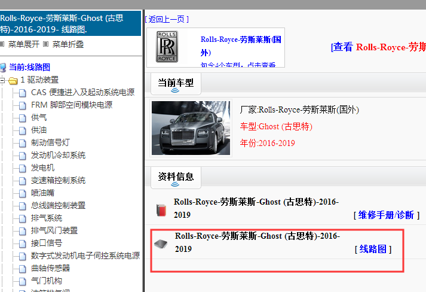This screenshot has width=426, height=292.
Task: Click the document icon beside 发动机冷却系统
Action: (x=23, y=156)
